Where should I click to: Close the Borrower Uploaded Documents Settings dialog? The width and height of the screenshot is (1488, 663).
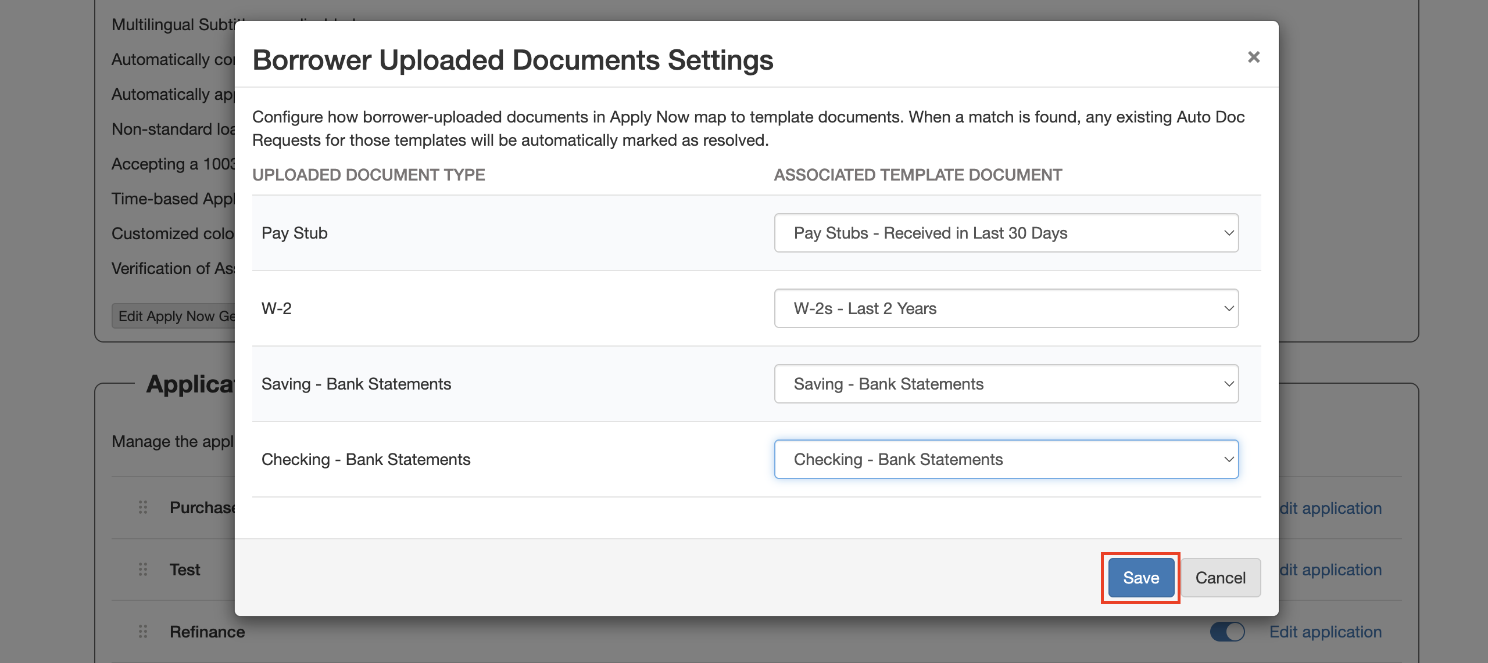tap(1253, 57)
